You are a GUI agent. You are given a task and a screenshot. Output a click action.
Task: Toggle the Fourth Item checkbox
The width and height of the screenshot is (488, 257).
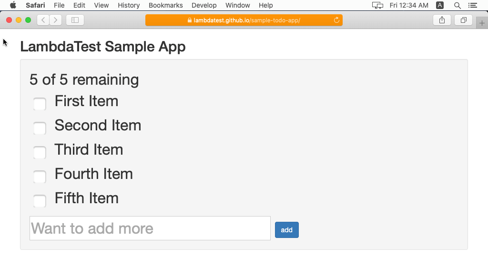pyautogui.click(x=40, y=177)
